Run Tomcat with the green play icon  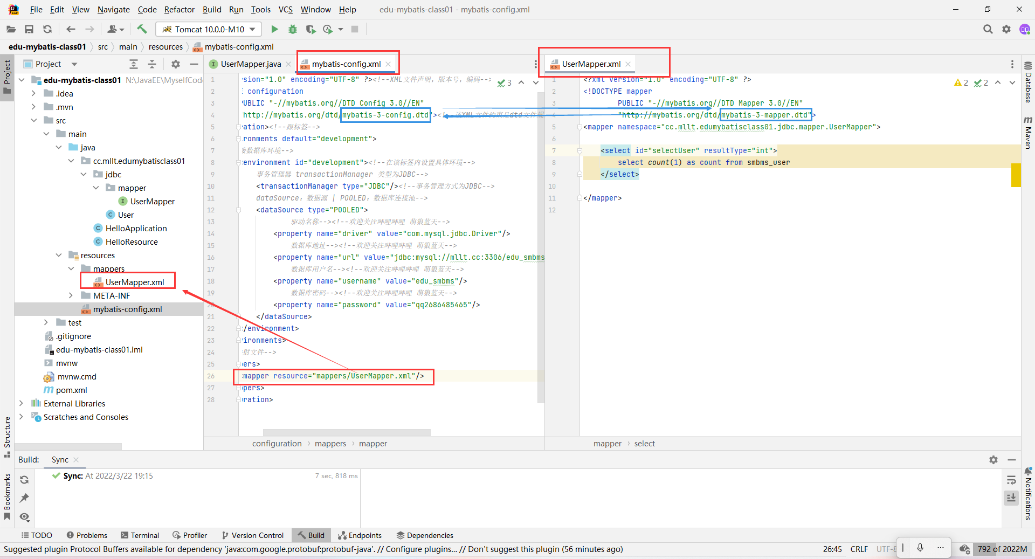tap(274, 29)
